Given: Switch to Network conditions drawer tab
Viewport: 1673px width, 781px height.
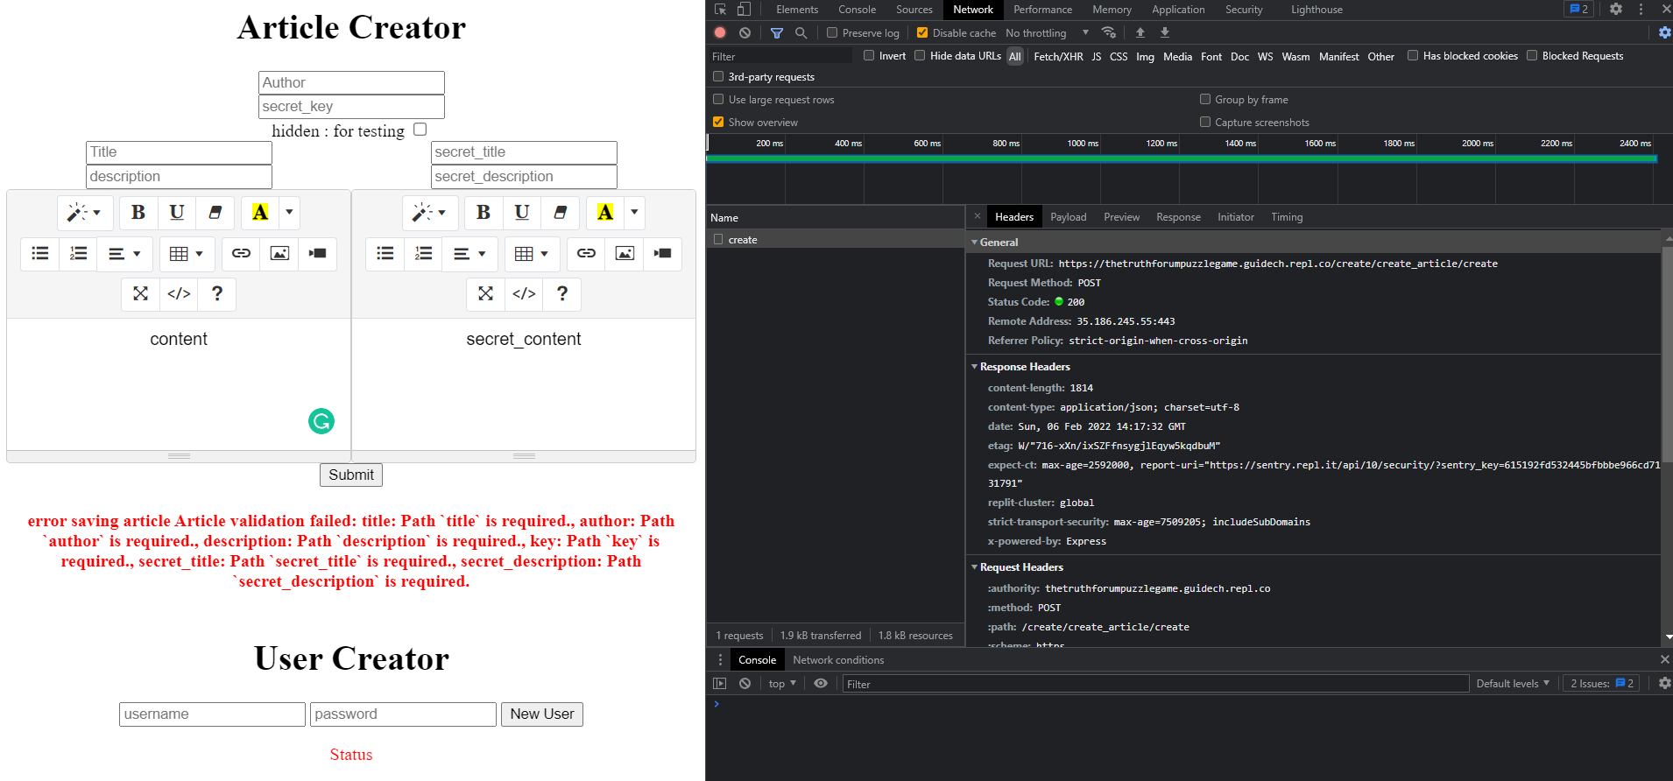Looking at the screenshot, I should 838,660.
